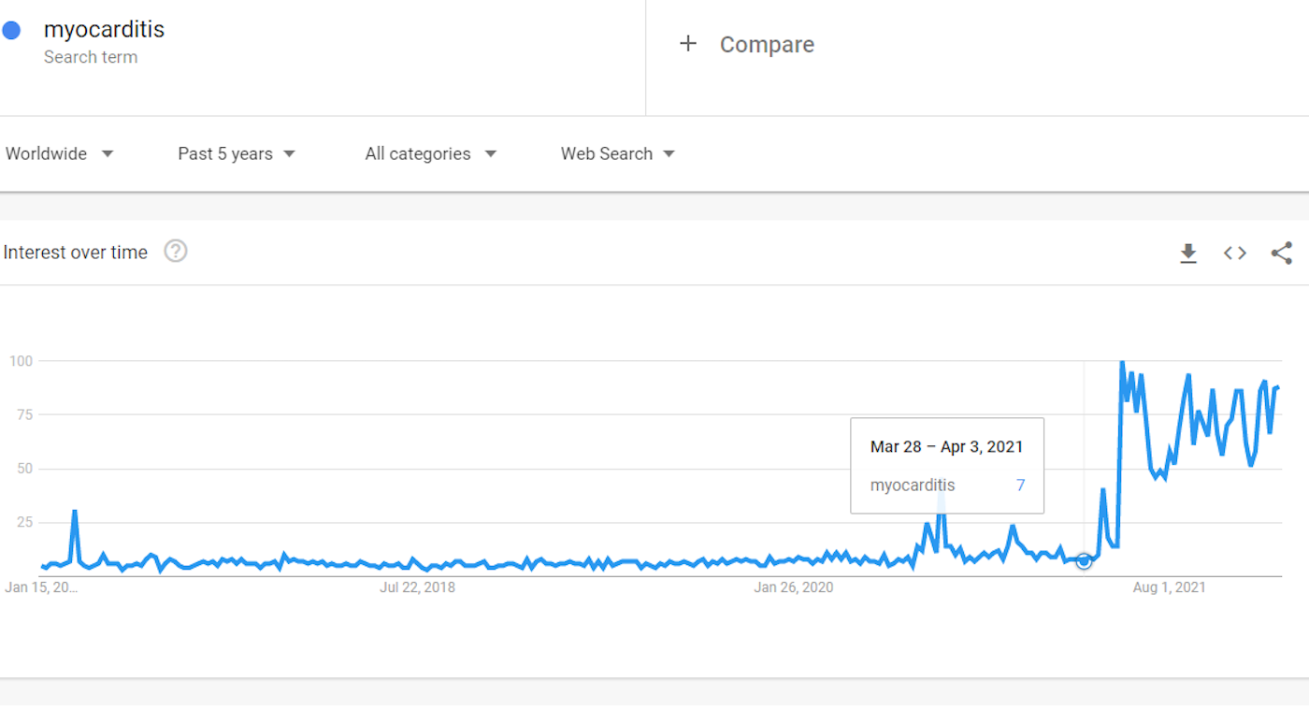Open the Worldwide region dropdown
This screenshot has width=1309, height=710.
[60, 153]
